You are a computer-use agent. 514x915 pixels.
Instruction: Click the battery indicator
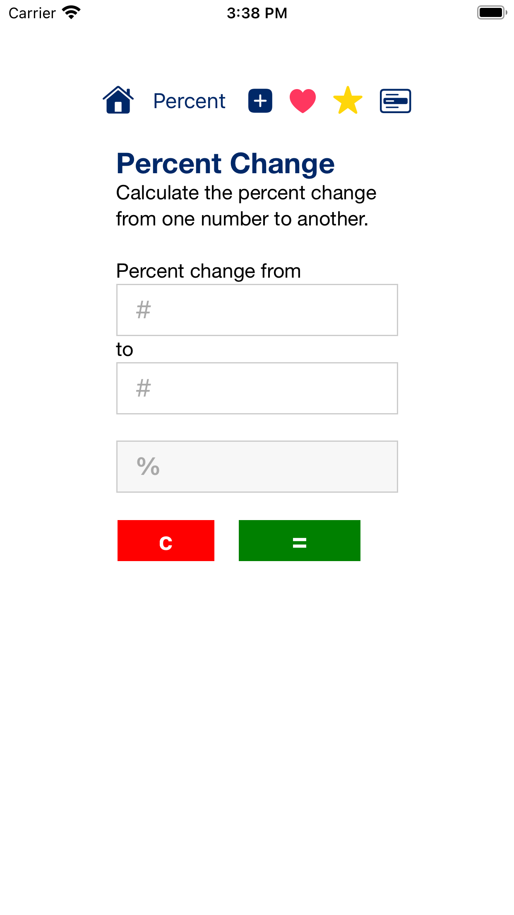click(492, 12)
